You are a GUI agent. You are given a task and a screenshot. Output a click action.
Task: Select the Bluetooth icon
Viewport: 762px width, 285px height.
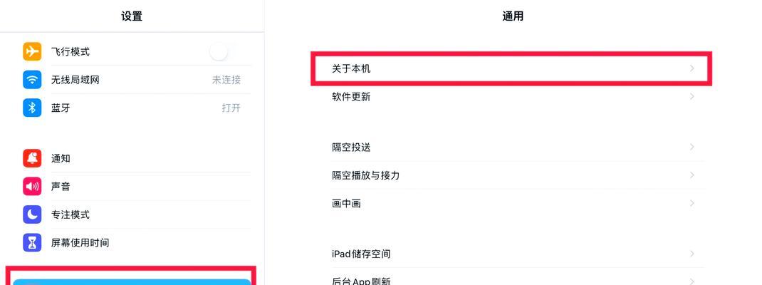point(32,108)
